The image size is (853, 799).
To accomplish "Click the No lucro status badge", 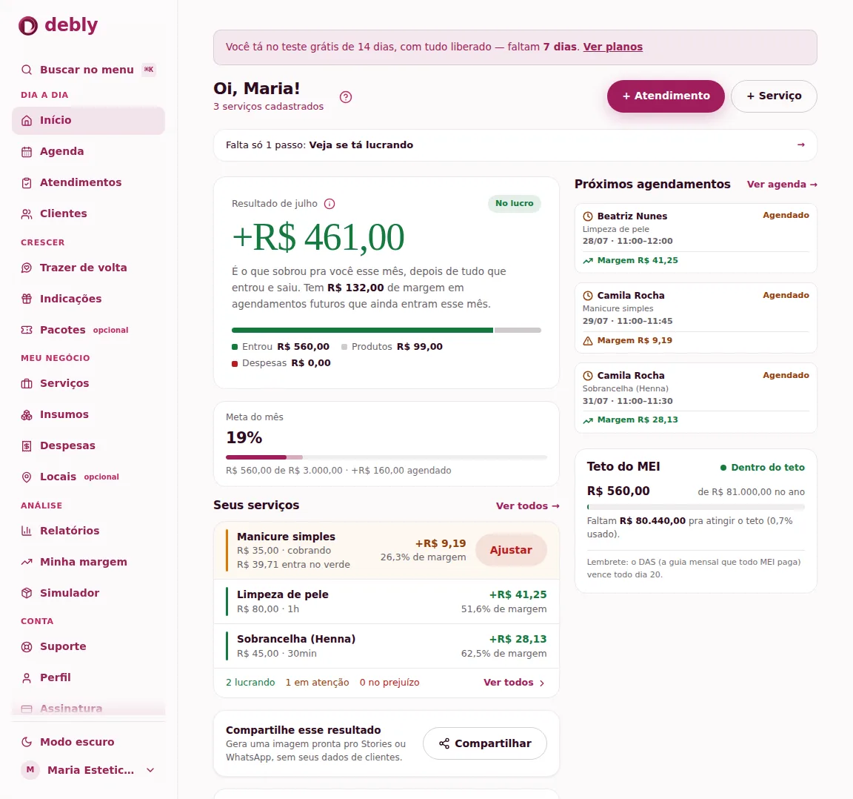I will (514, 203).
